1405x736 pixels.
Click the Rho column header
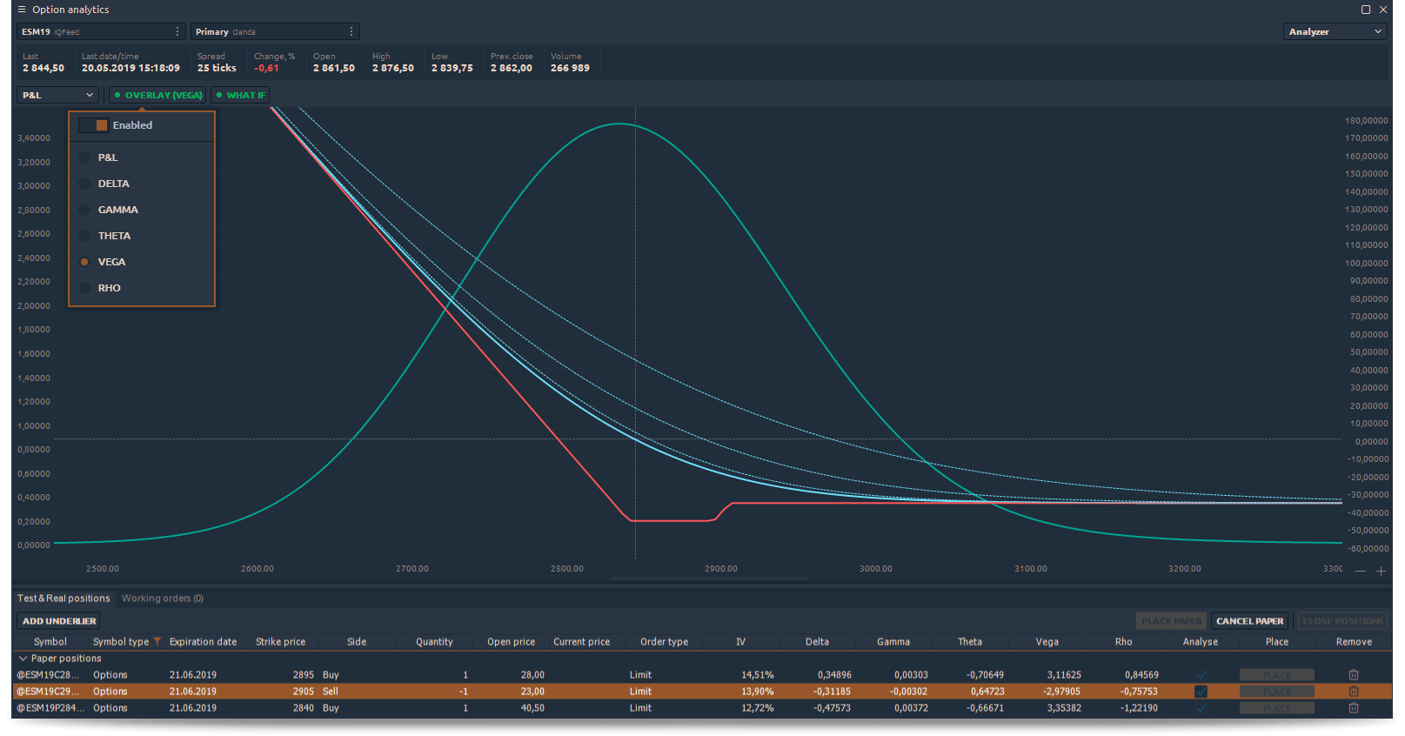(x=1123, y=642)
